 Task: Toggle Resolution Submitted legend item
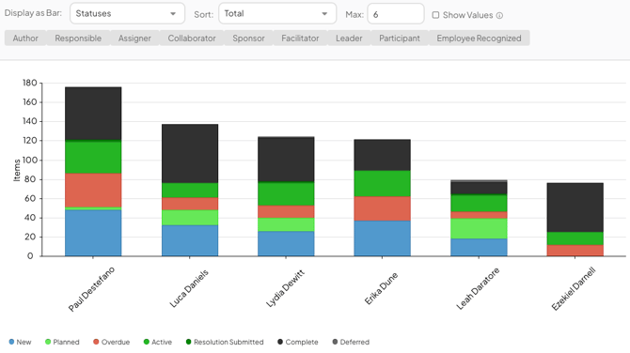point(225,342)
